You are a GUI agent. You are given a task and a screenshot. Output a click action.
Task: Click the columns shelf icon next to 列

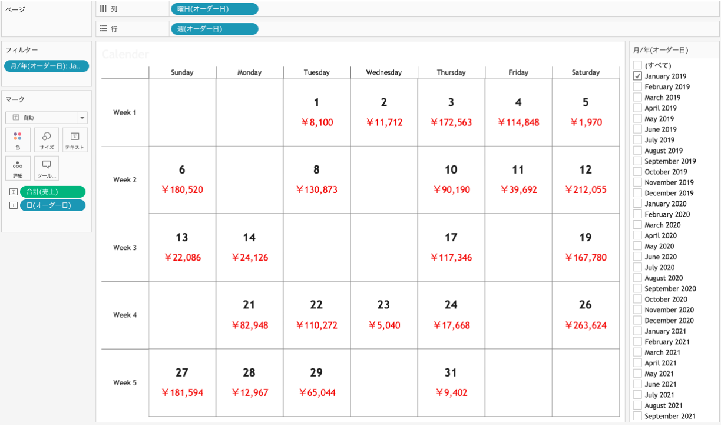click(x=103, y=9)
